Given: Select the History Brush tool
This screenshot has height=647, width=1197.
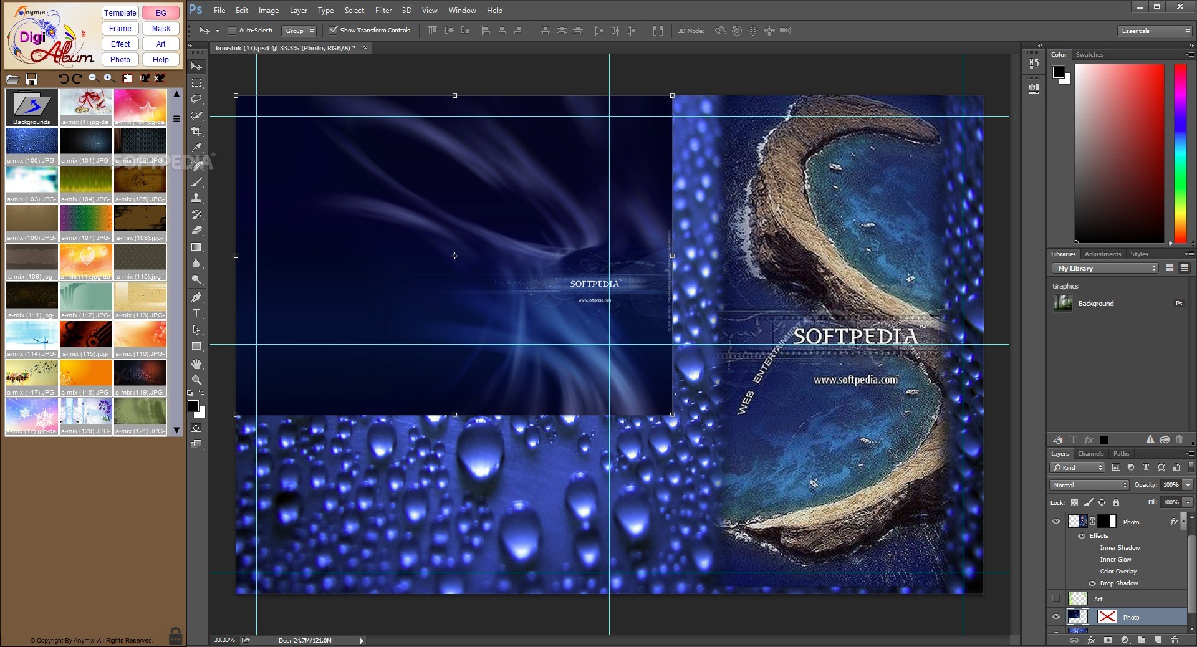Looking at the screenshot, I should click(196, 214).
